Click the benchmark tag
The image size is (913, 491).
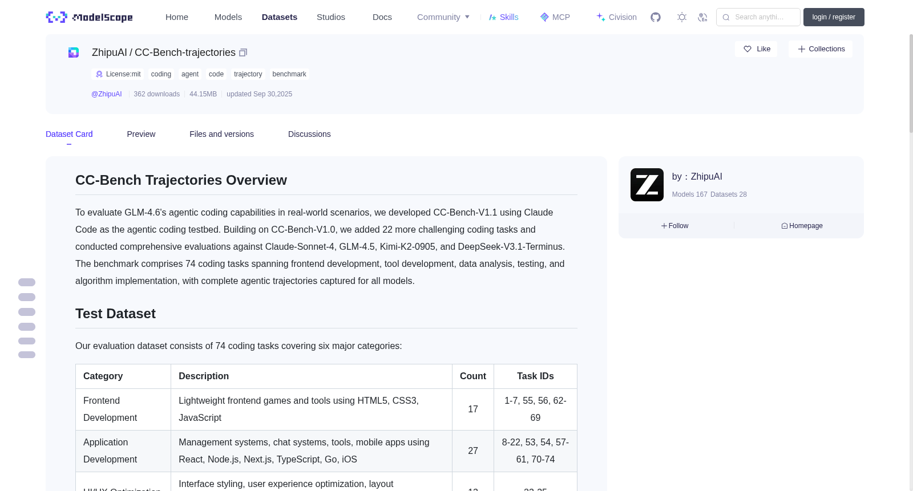289,74
